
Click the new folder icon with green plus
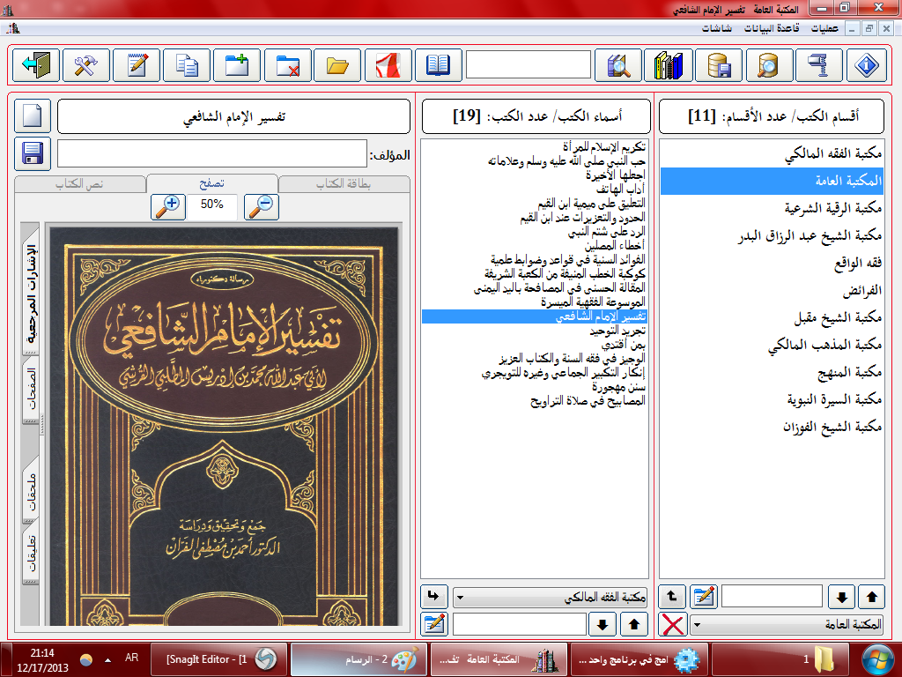(237, 66)
